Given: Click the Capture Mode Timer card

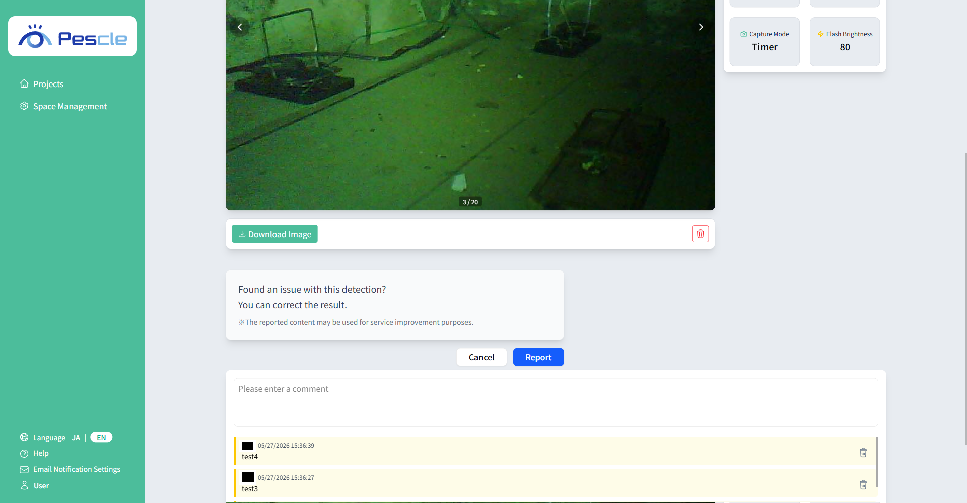Looking at the screenshot, I should click(765, 42).
